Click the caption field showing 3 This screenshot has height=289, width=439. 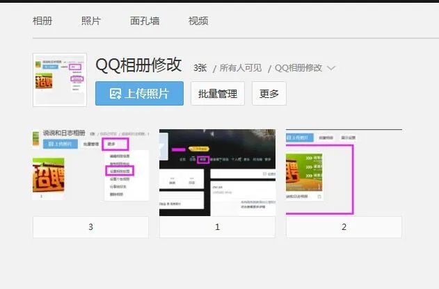tap(90, 227)
